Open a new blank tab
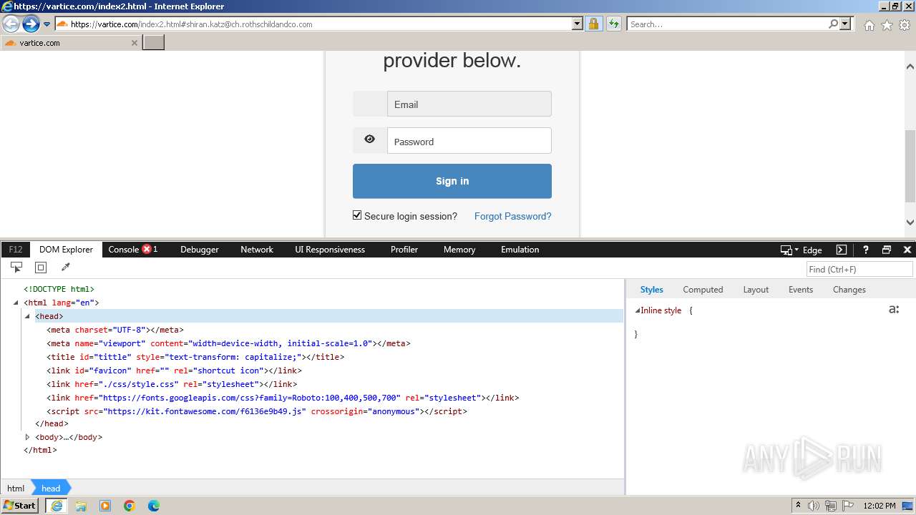Viewport: 916px width, 515px height. point(154,42)
